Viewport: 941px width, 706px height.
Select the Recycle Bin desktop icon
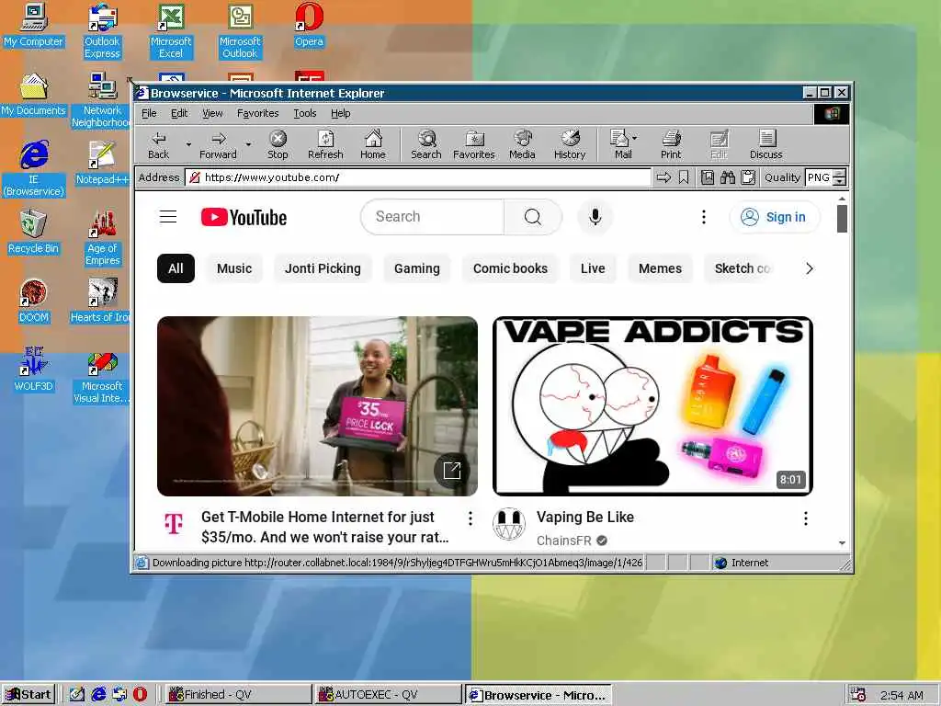[34, 232]
